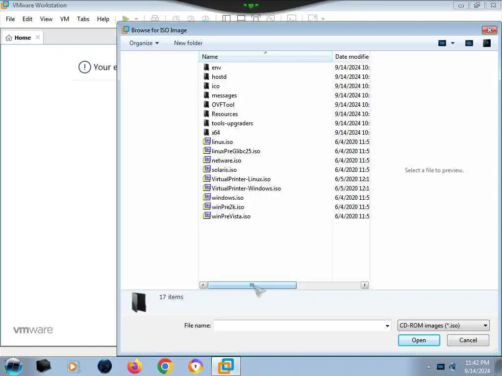Open the Windows Start orb
Image resolution: width=502 pixels, height=376 pixels.
pos(13,366)
